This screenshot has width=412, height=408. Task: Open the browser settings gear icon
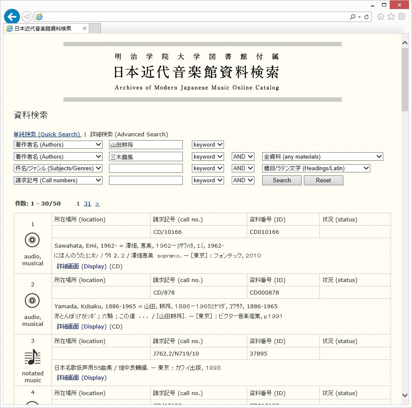[x=402, y=17]
